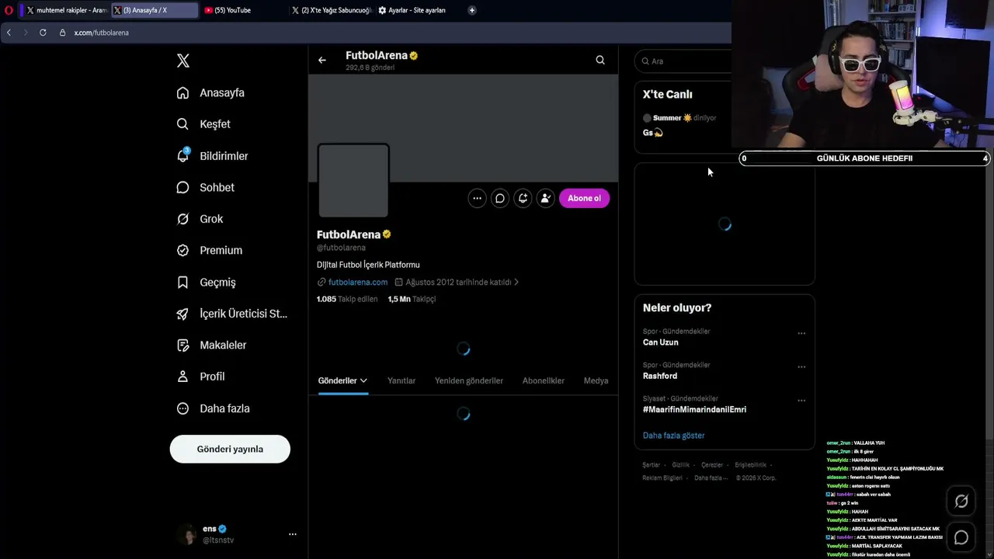The image size is (994, 559).
Task: Open the Gizlilik footer link
Action: coord(680,465)
